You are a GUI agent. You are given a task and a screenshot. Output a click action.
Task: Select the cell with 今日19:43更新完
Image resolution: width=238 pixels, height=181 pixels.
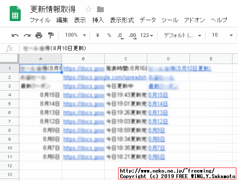click(126, 95)
